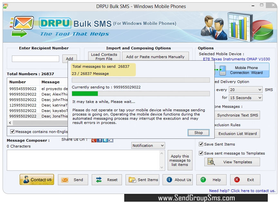This screenshot has width=280, height=203.
Task: Share on Facebook icon
Action: pyautogui.click(x=99, y=140)
